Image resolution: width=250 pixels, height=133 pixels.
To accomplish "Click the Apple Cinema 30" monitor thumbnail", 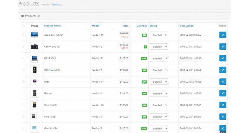I will tap(35, 35).
